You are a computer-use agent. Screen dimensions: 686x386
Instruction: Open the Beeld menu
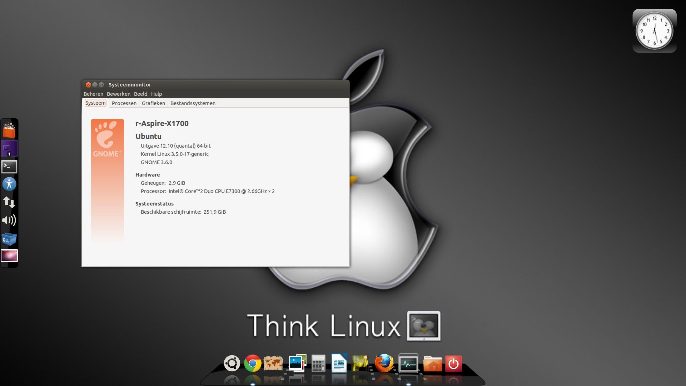pyautogui.click(x=140, y=94)
